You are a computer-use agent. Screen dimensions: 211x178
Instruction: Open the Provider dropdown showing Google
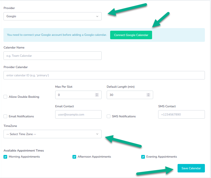coord(52,16)
